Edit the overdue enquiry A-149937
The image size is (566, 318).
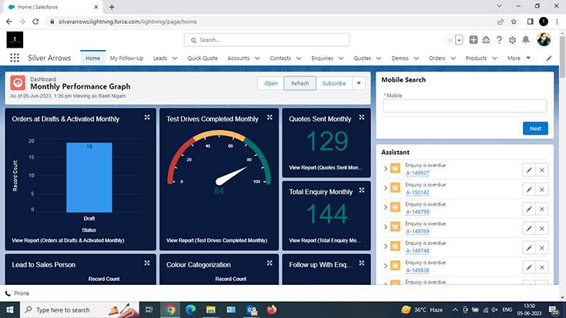[529, 170]
